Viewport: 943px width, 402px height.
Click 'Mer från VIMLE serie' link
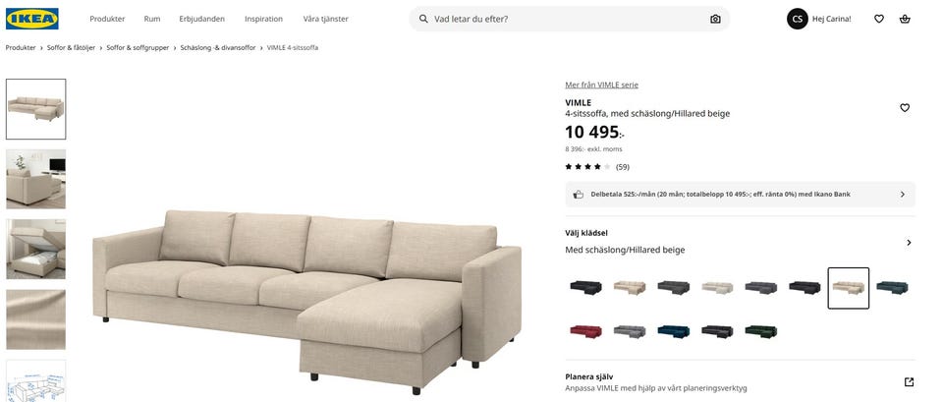tap(601, 85)
